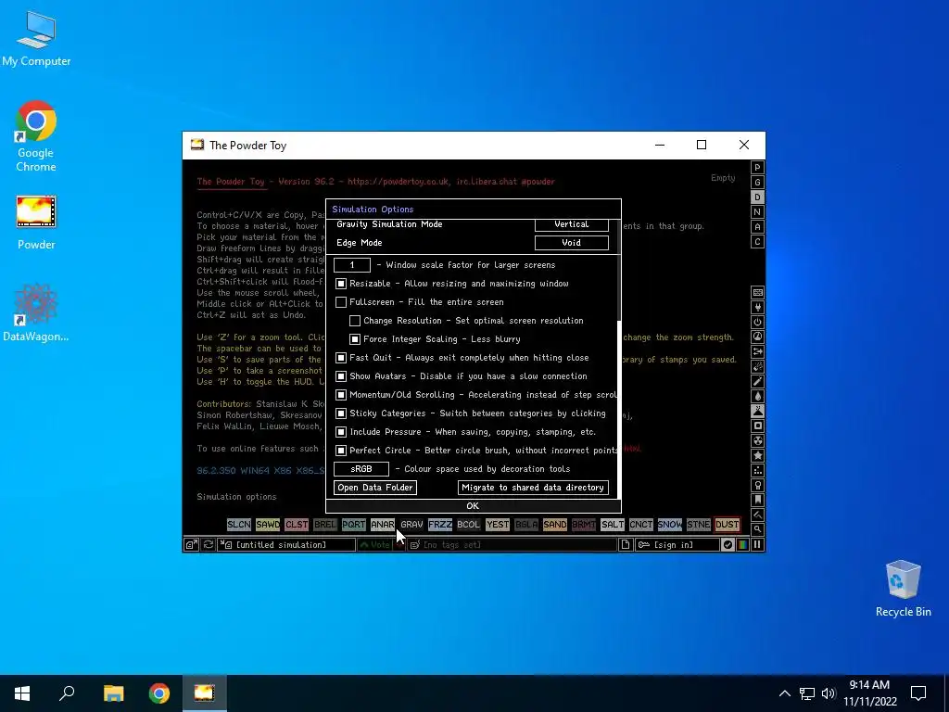
Task: Select the Powder desktop shortcut
Action: click(36, 222)
